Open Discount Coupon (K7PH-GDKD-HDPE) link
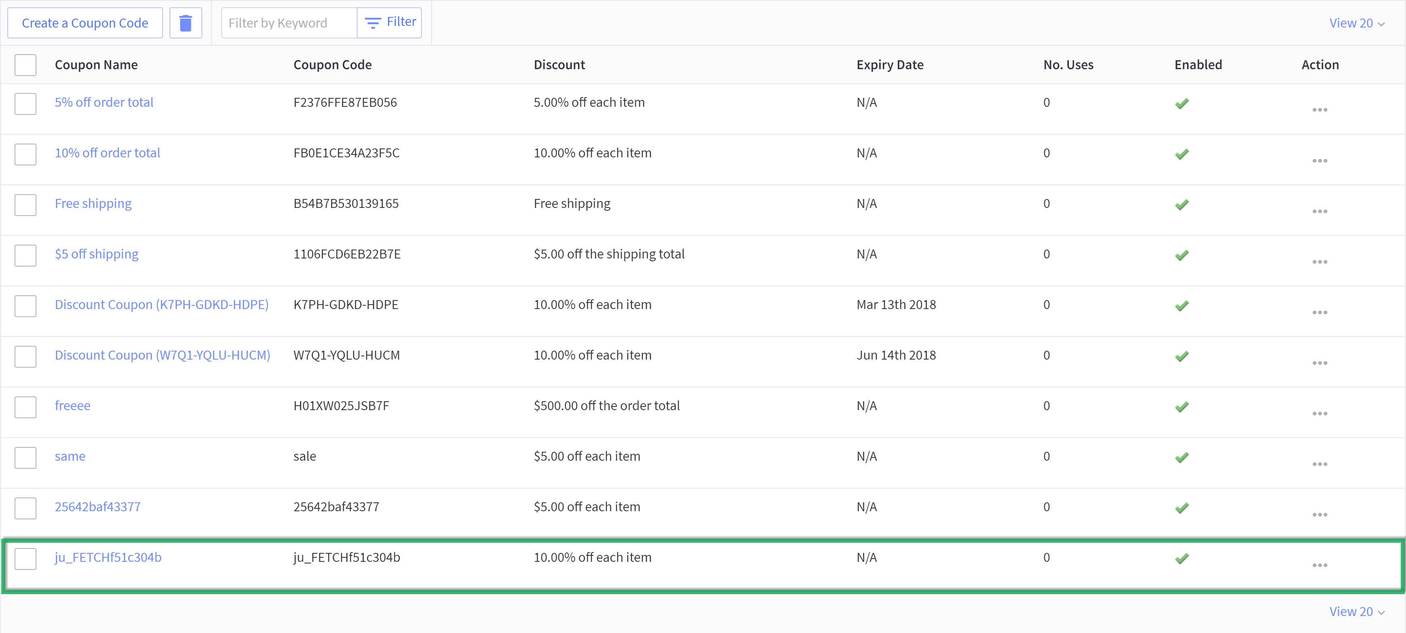 [x=161, y=305]
